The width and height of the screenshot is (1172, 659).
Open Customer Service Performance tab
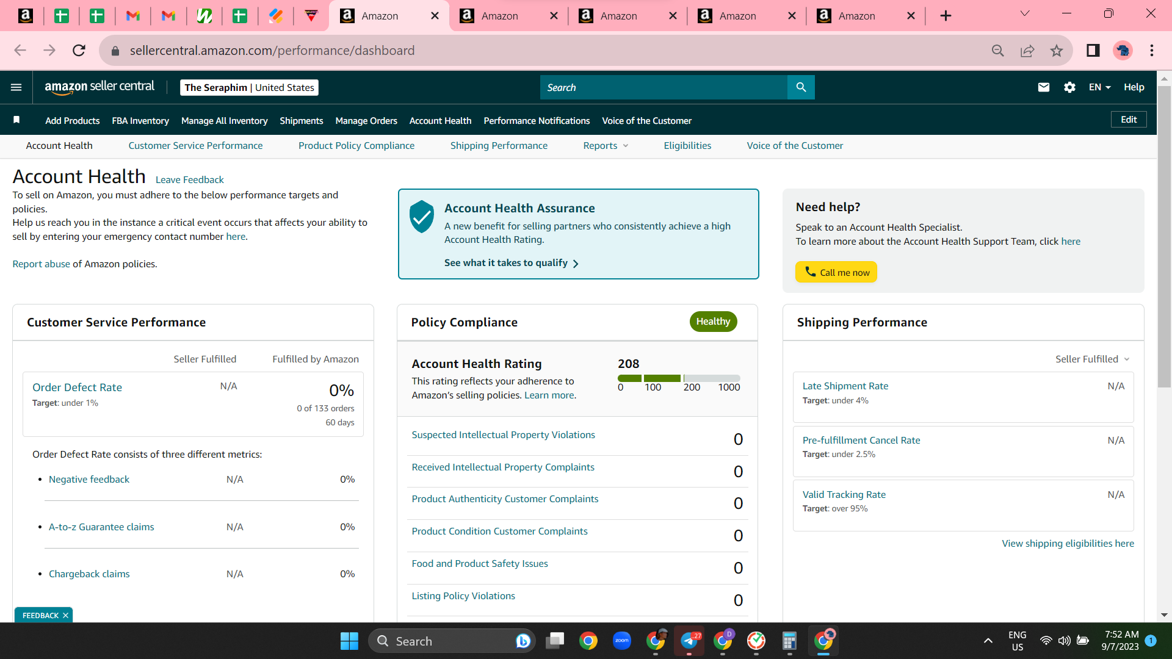pyautogui.click(x=195, y=146)
